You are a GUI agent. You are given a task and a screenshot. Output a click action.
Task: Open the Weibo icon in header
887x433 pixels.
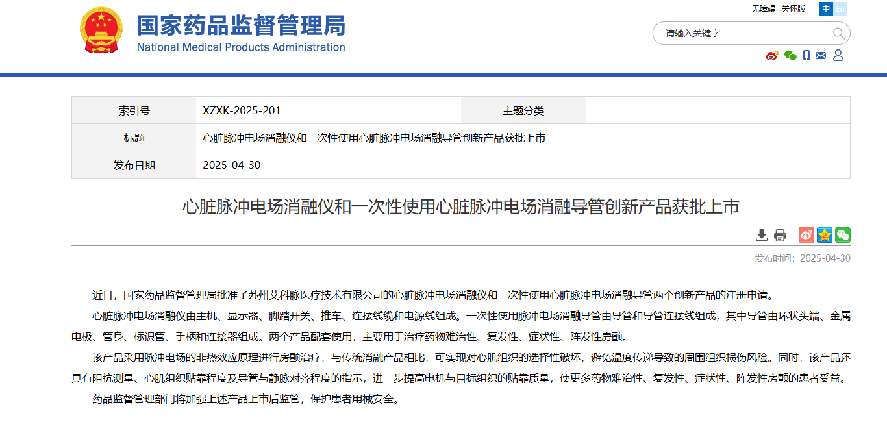(772, 56)
